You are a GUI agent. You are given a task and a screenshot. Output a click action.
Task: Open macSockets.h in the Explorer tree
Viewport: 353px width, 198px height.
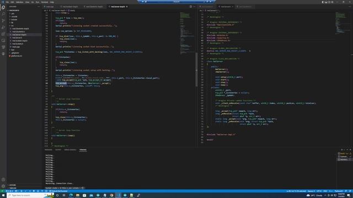(18, 44)
